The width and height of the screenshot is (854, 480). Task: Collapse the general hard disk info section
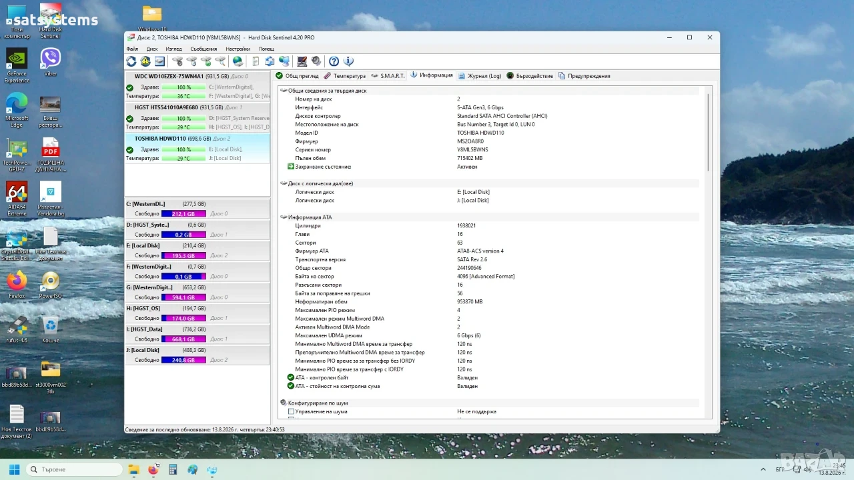(284, 91)
